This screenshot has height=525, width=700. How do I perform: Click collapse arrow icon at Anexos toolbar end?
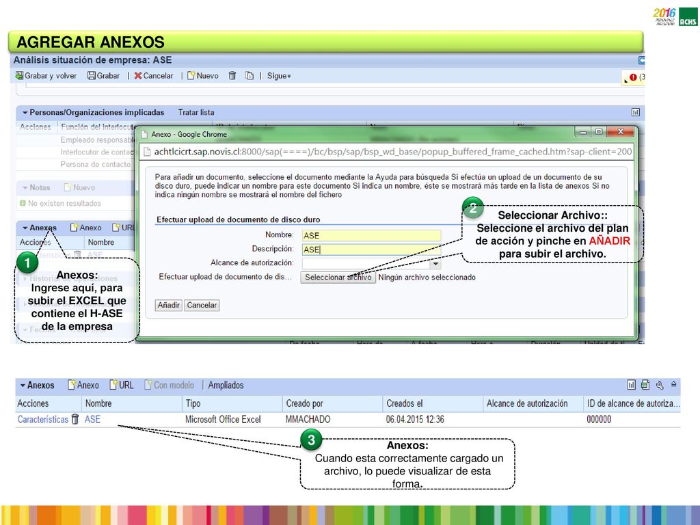(673, 384)
